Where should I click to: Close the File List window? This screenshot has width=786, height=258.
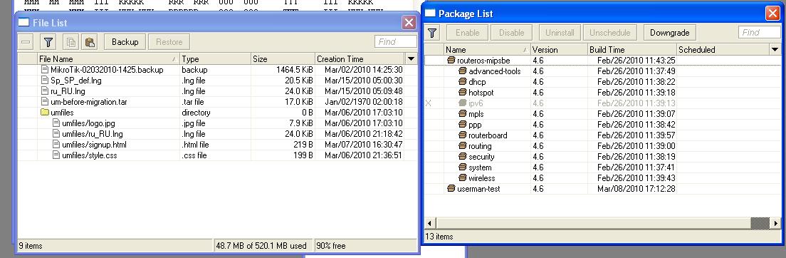tap(409, 23)
